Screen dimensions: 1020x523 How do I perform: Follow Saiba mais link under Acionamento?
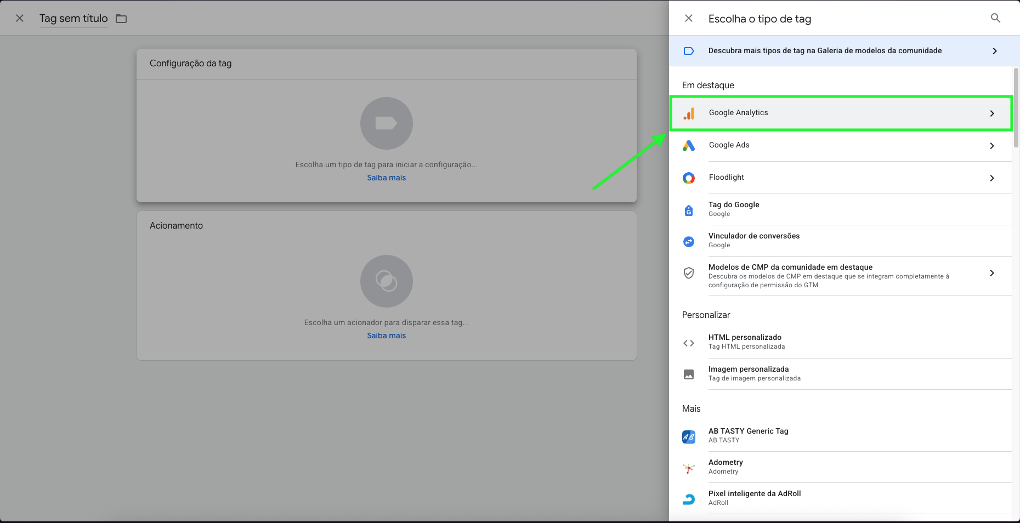click(x=387, y=336)
